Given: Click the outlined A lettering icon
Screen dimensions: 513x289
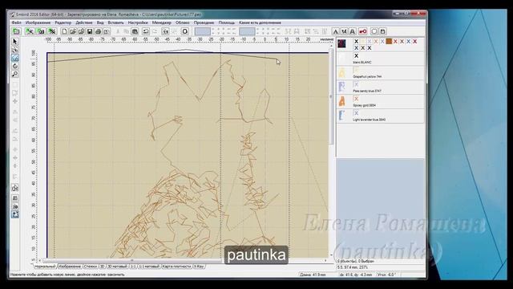Looking at the screenshot, I should point(353,31).
